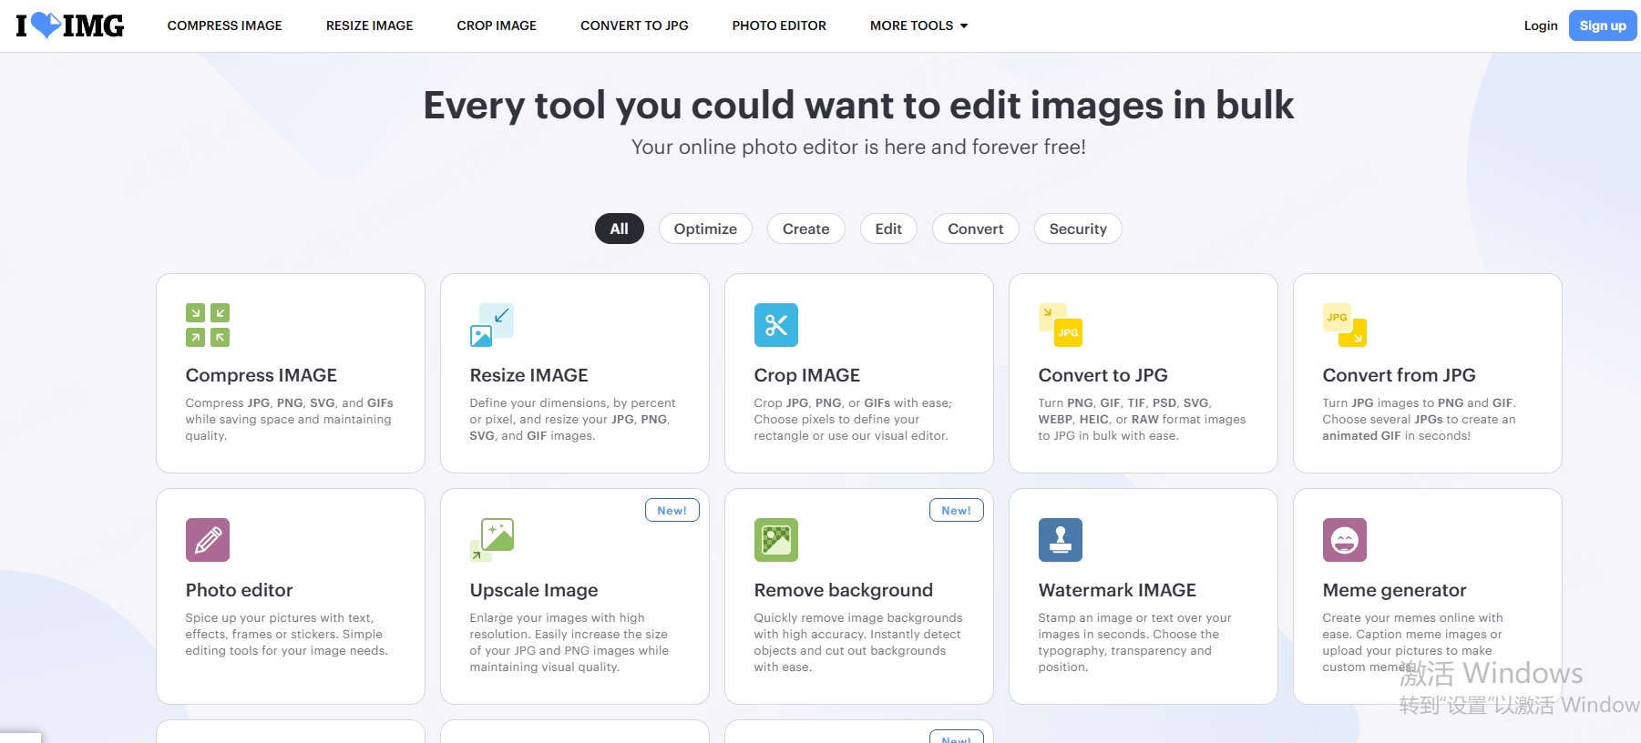Select the Edit filter tab
Viewport: 1641px width, 743px height.
(x=888, y=229)
